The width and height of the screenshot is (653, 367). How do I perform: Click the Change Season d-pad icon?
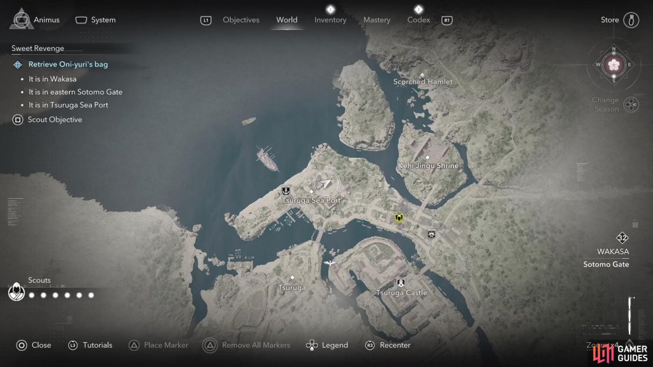tap(631, 105)
